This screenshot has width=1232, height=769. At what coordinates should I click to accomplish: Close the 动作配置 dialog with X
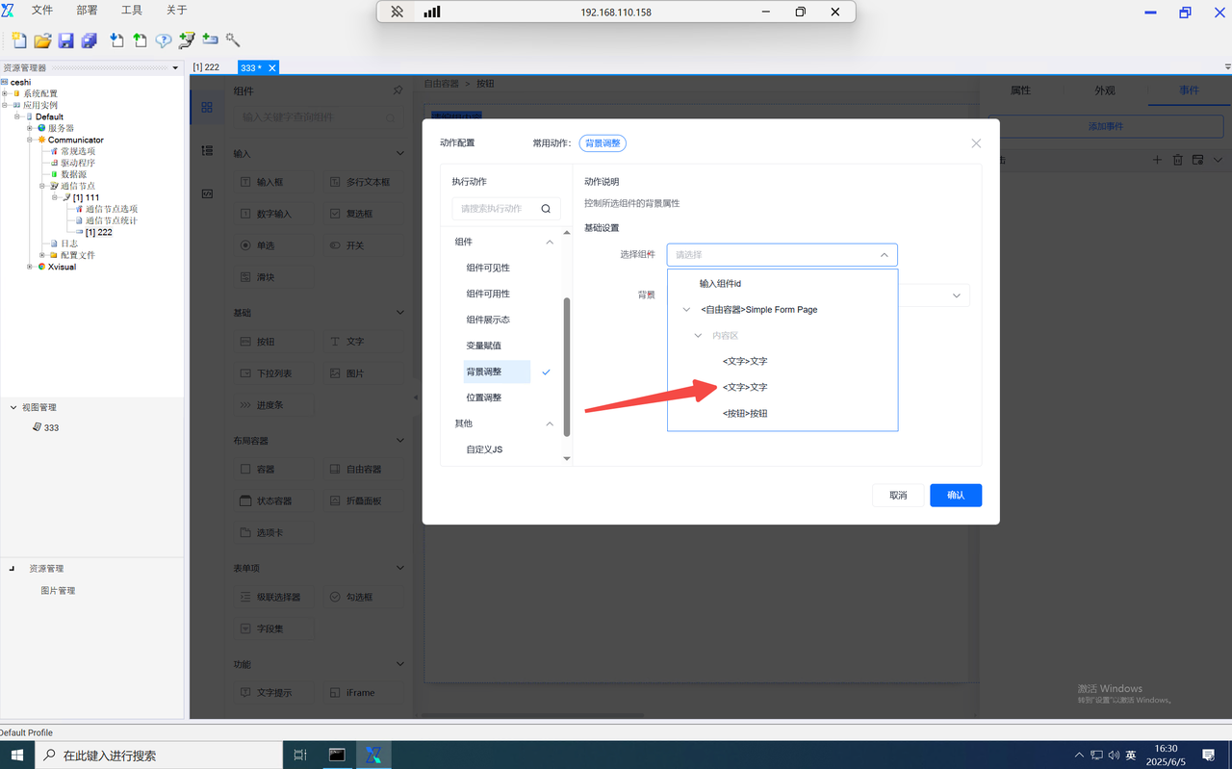click(976, 143)
